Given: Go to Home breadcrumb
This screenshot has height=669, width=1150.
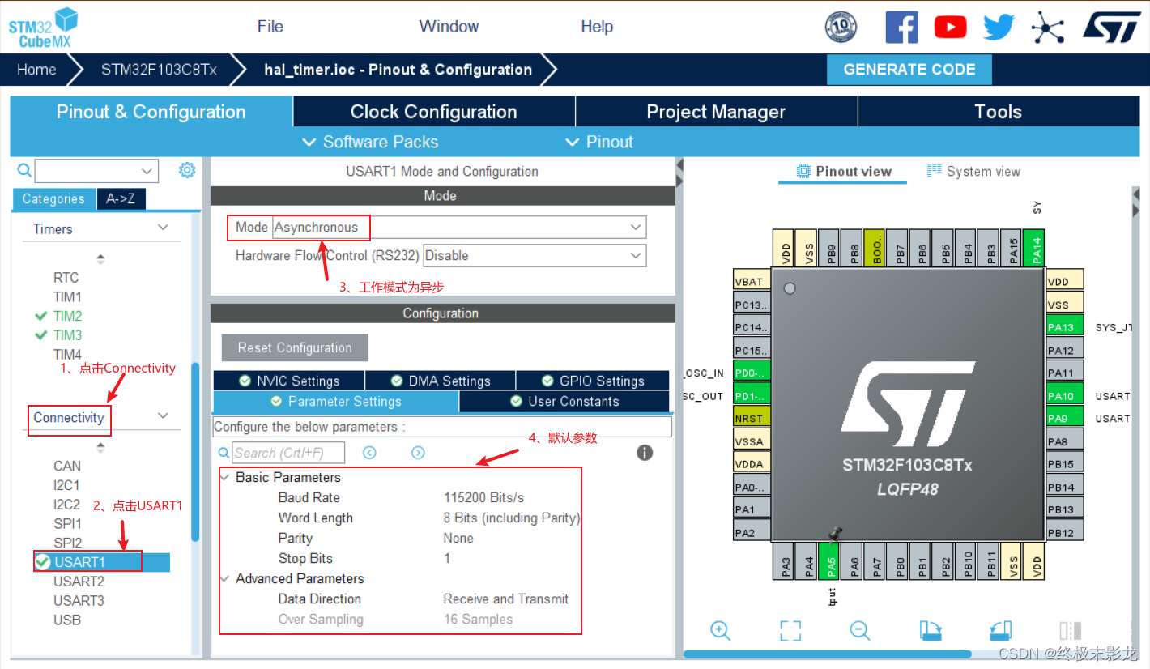Looking at the screenshot, I should tap(37, 70).
